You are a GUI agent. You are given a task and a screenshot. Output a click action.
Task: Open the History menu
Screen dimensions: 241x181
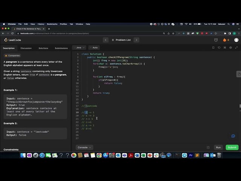point(41,24)
